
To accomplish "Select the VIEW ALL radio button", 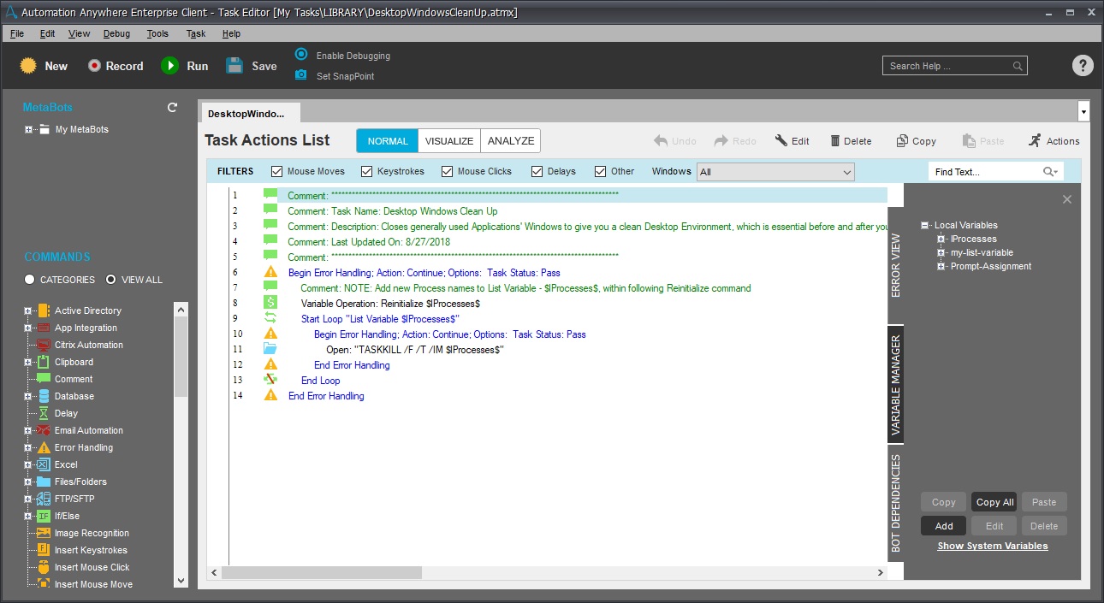I will tap(110, 280).
